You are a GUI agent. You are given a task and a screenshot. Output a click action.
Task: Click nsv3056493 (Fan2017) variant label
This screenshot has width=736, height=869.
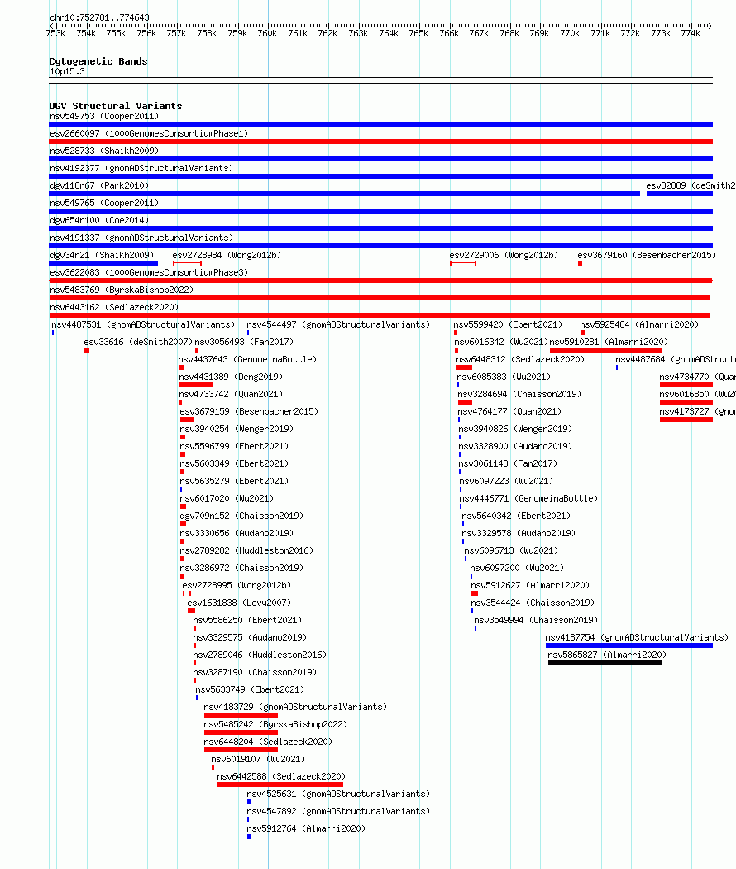pyautogui.click(x=244, y=342)
